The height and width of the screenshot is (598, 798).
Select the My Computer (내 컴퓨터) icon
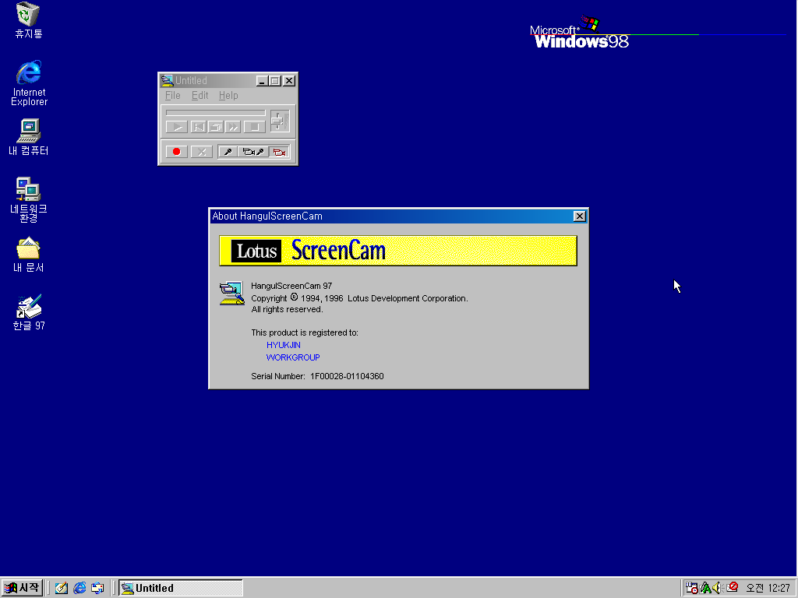click(x=29, y=137)
